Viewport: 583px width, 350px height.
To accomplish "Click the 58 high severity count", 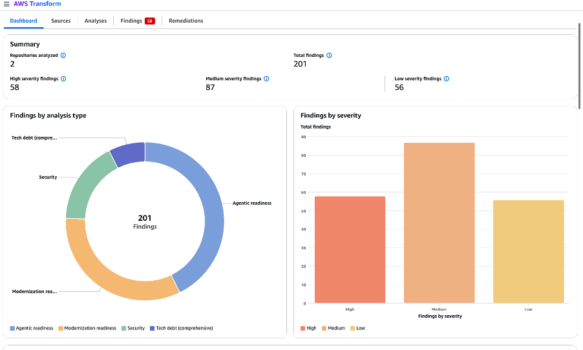I will point(14,87).
